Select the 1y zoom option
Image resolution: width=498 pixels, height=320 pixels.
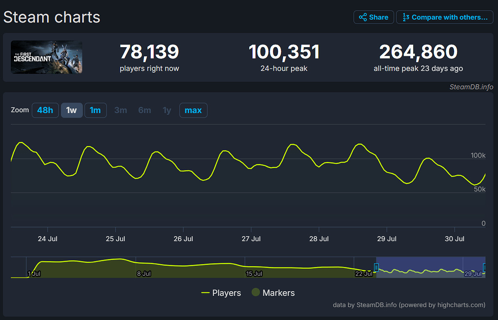(x=167, y=110)
